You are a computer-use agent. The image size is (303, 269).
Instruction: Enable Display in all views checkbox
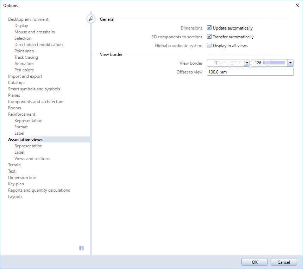pyautogui.click(x=209, y=45)
